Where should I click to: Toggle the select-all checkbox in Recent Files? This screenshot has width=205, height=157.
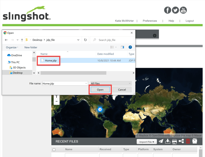pyautogui.click(x=54, y=149)
